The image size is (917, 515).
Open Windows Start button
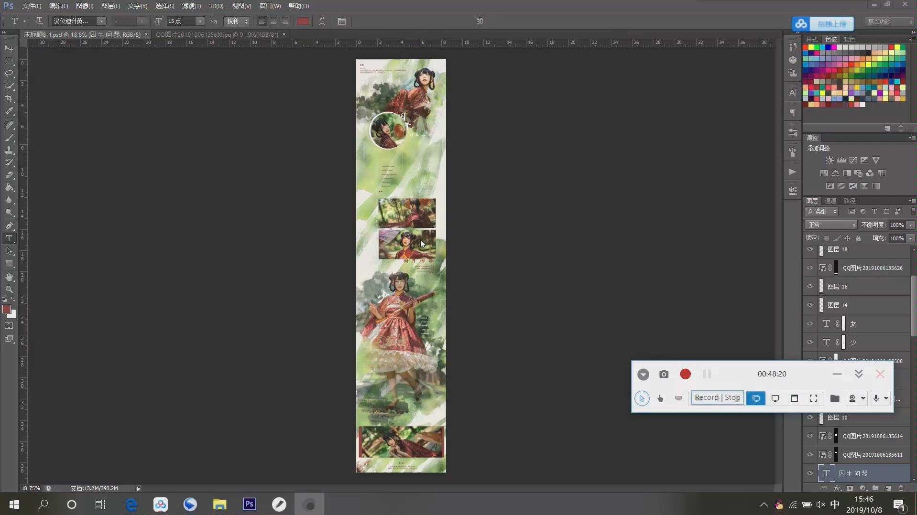[14, 504]
